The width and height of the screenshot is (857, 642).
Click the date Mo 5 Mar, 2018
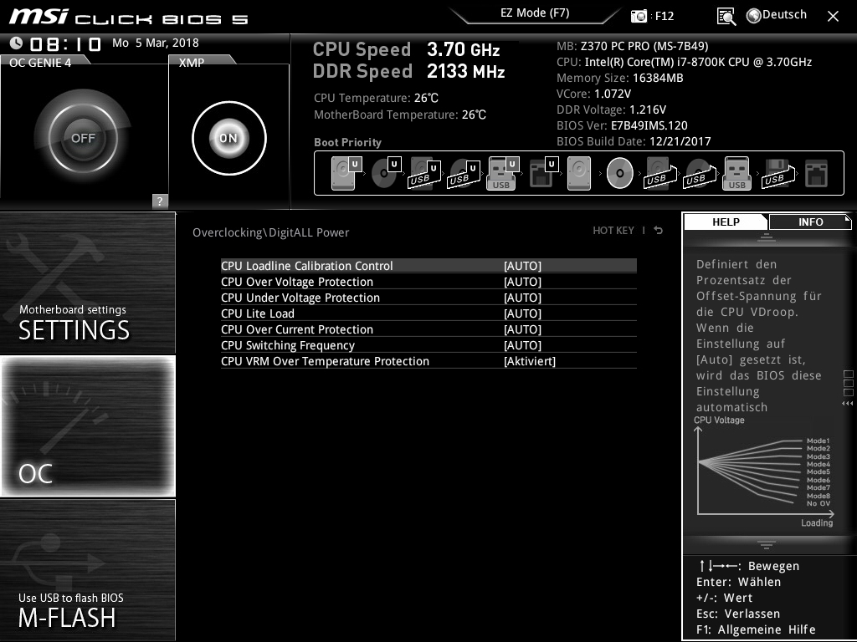155,43
